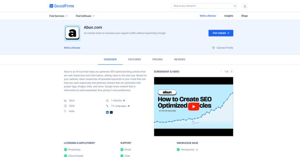Expand the Find Software dropdown

(85, 16)
